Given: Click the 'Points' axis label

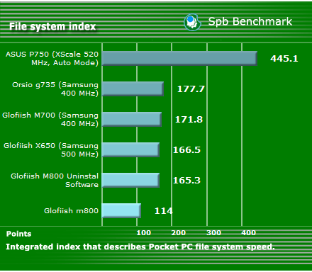Looking at the screenshot, I should pos(18,234).
